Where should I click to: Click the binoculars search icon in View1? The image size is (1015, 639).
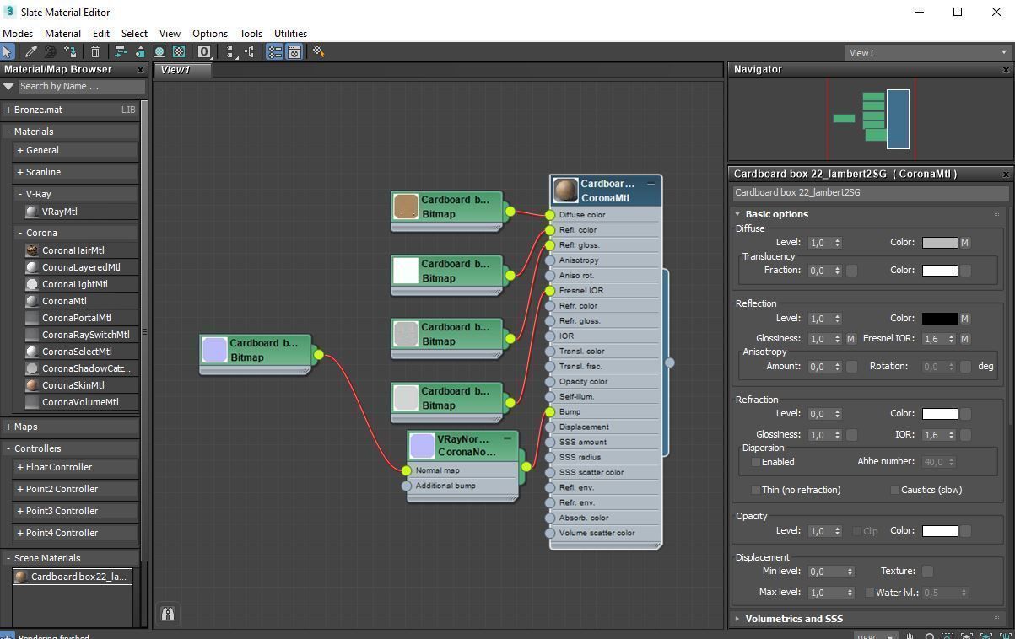coord(168,614)
